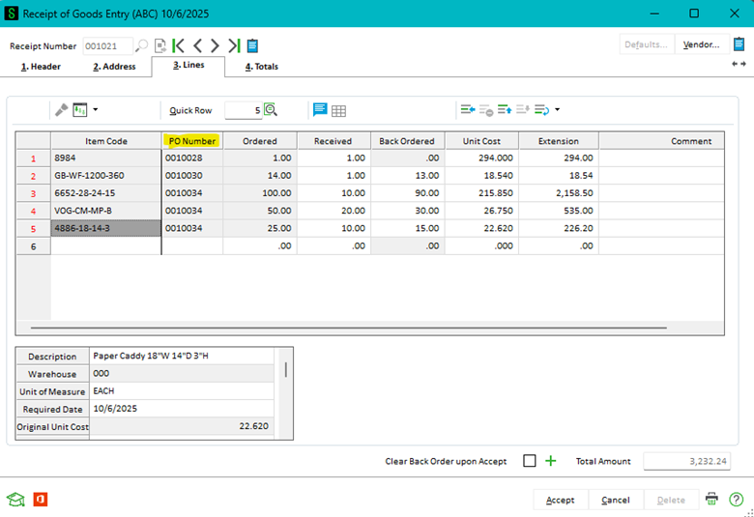Click the Vendor... button
The width and height of the screenshot is (754, 517).
point(700,44)
